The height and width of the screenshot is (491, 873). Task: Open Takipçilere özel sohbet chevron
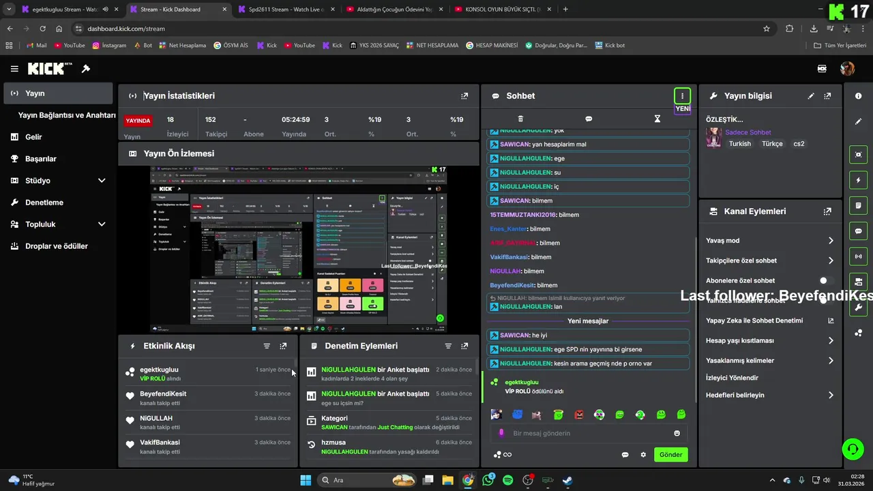[x=831, y=261]
